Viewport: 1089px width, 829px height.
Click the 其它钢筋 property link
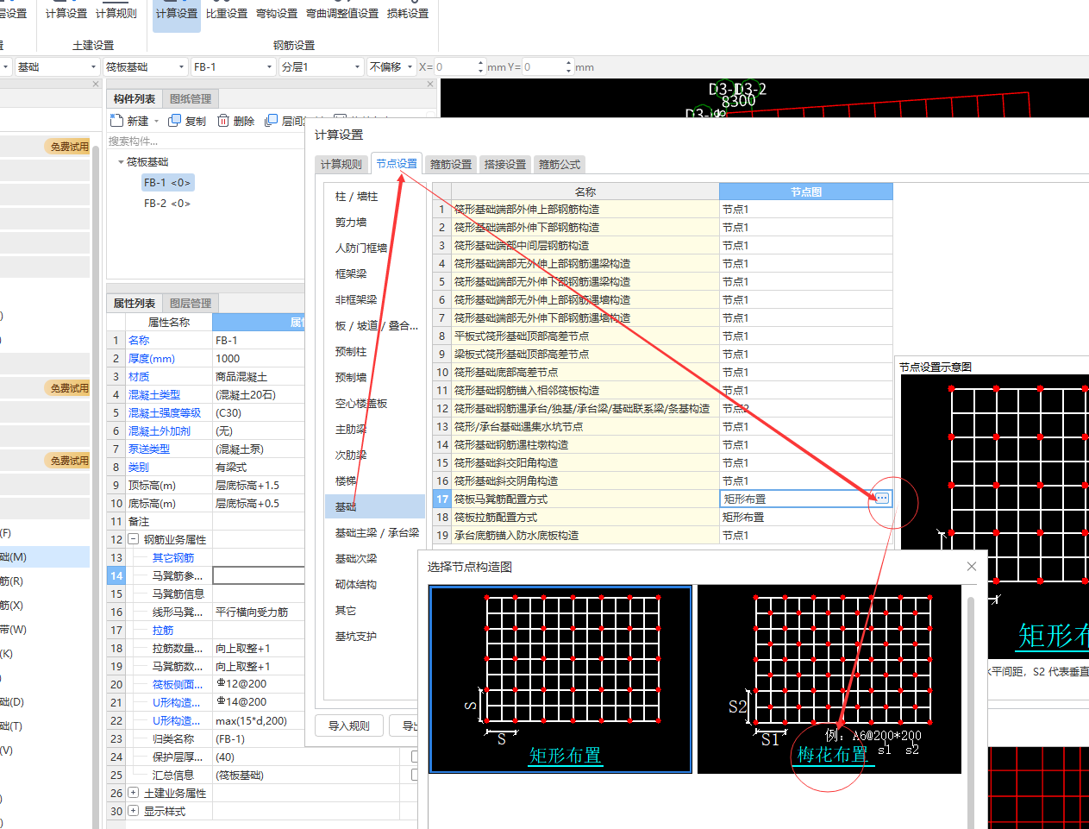pyautogui.click(x=173, y=557)
